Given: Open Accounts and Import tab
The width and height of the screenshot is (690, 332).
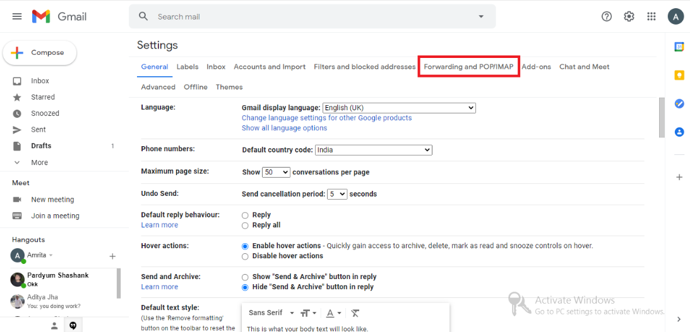Looking at the screenshot, I should click(270, 67).
